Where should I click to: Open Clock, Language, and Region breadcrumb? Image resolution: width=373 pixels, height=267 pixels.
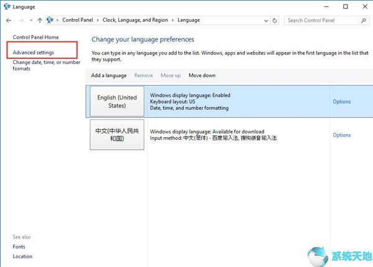point(135,20)
